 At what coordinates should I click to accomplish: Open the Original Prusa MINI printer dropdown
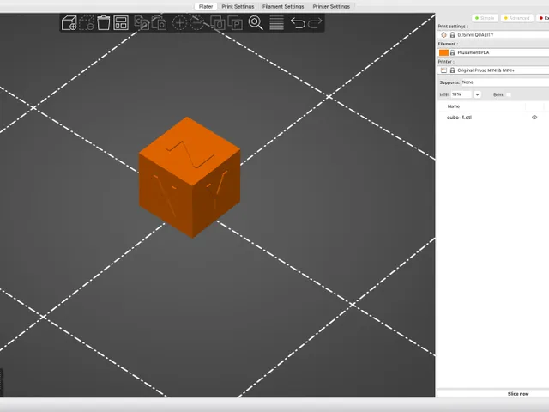tap(493, 70)
